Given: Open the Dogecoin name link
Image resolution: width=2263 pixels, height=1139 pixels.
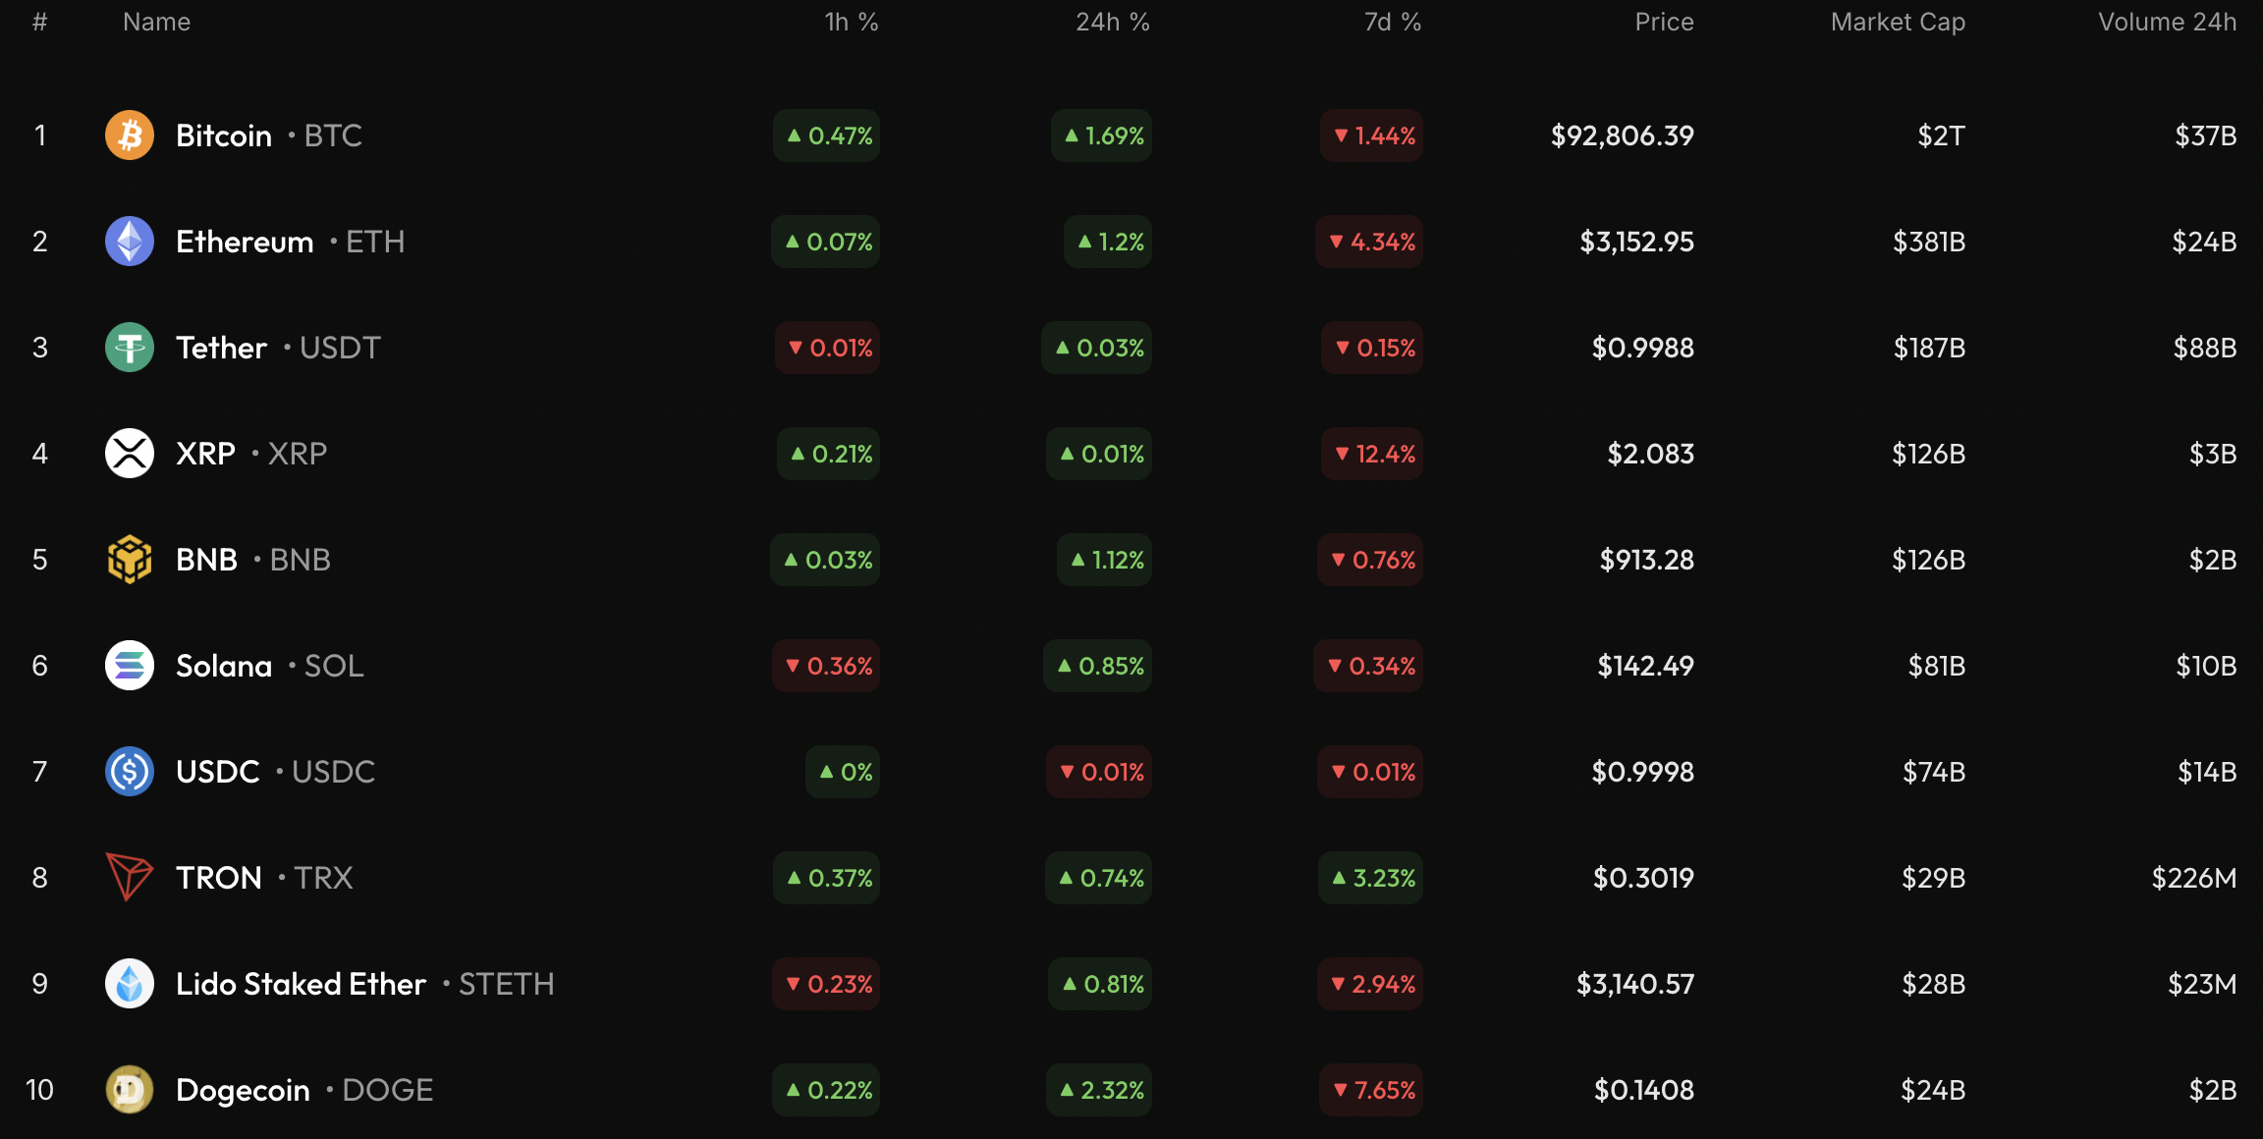Looking at the screenshot, I should tap(243, 1090).
